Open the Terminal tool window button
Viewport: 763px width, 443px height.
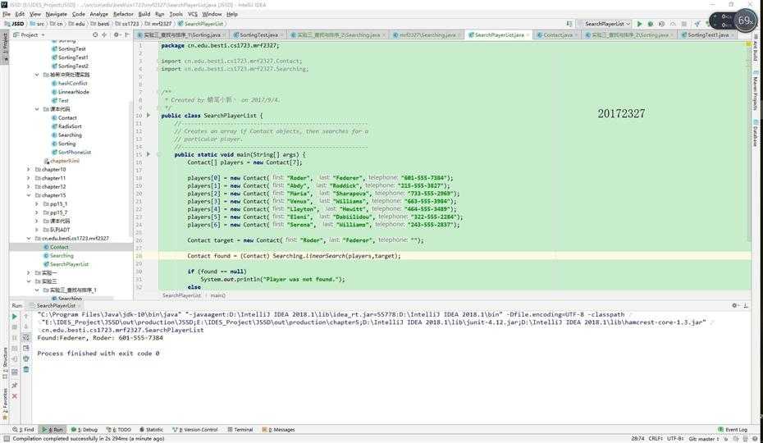(x=240, y=429)
